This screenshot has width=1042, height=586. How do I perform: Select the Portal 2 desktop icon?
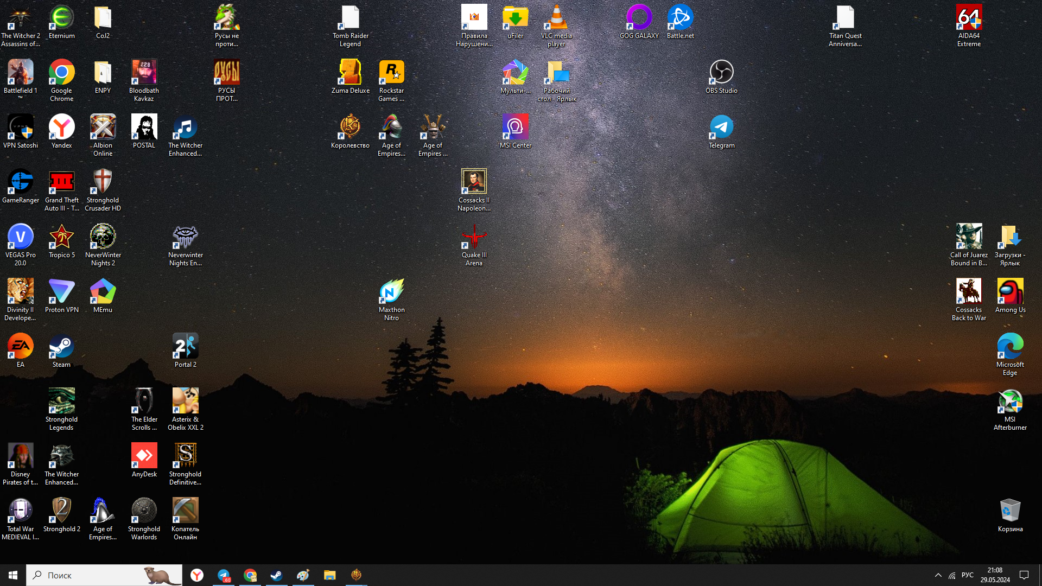pyautogui.click(x=186, y=346)
